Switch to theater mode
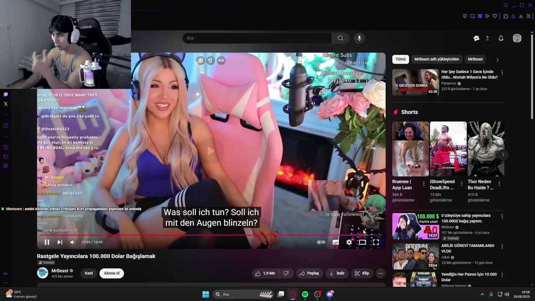The width and height of the screenshot is (535, 301). [x=362, y=242]
